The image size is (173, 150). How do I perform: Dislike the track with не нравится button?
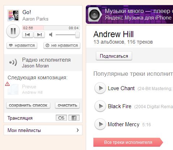pos(62,45)
